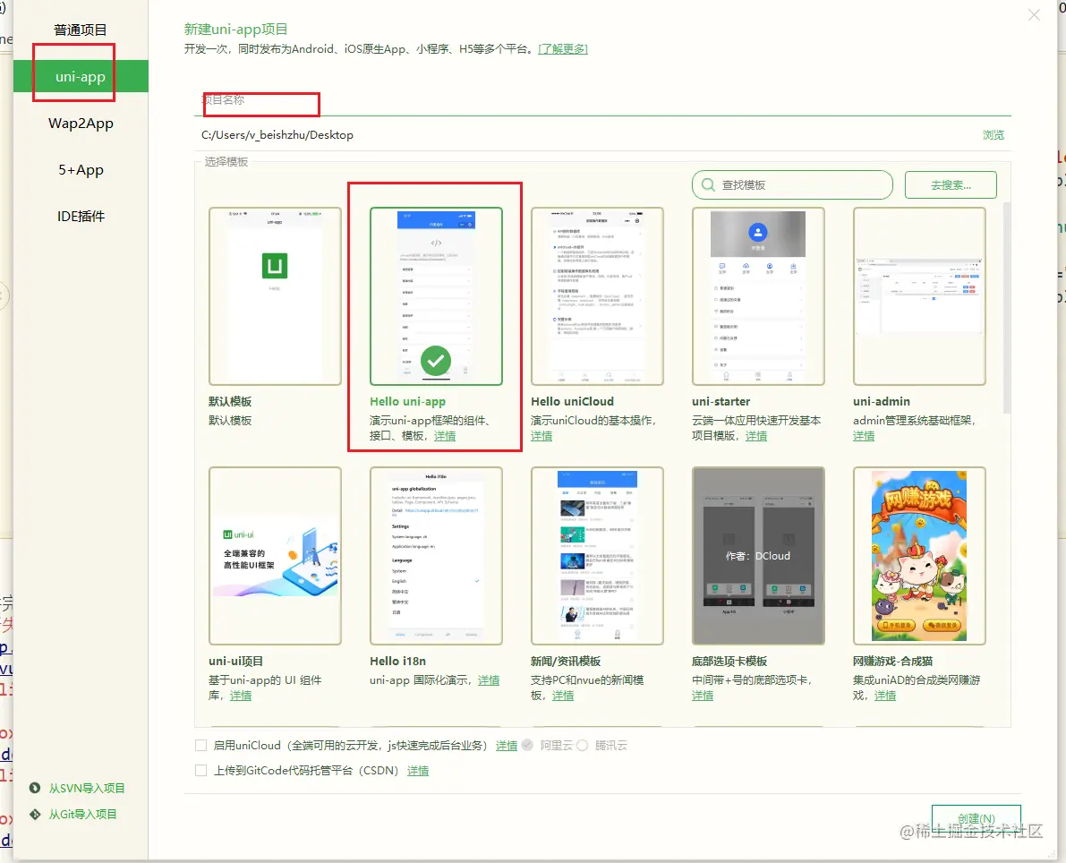Select the uni-ui项目 template thumbnail
The width and height of the screenshot is (1066, 863).
[x=275, y=556]
